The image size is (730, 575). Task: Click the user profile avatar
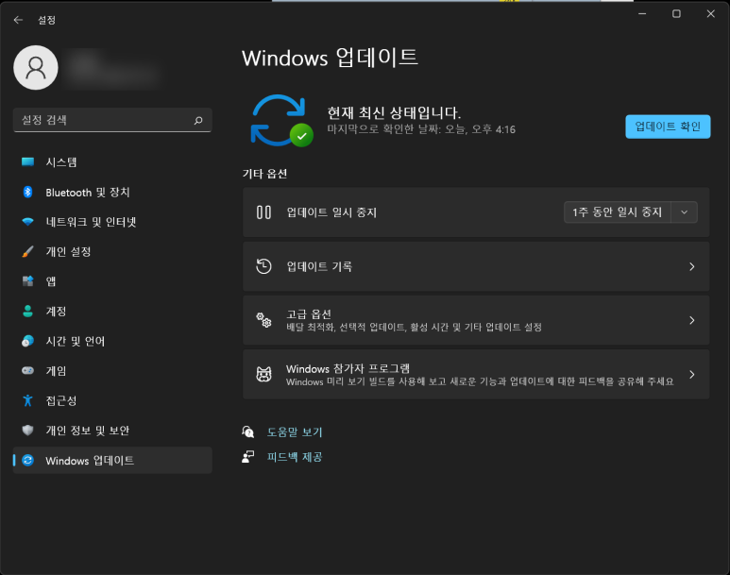tap(36, 68)
